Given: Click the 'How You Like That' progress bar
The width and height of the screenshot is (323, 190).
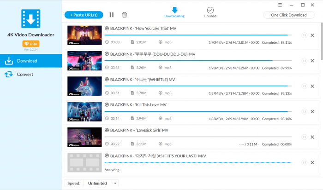Looking at the screenshot, I should pos(197,35).
